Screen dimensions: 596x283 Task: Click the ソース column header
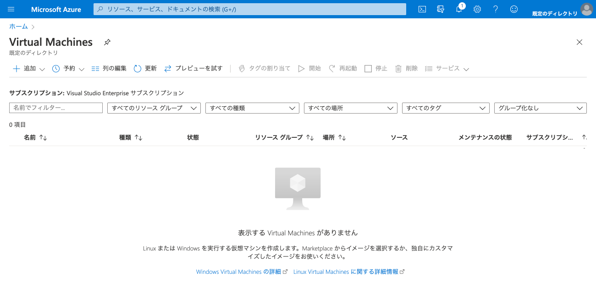click(399, 137)
